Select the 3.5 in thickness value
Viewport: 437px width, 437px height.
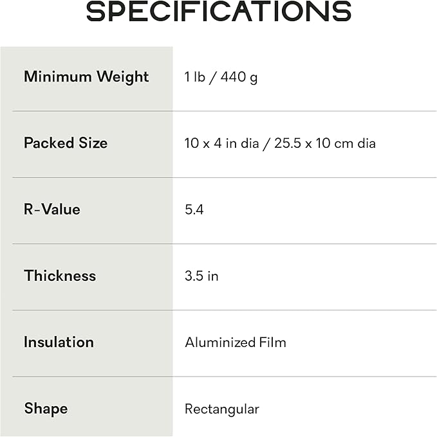(x=201, y=276)
